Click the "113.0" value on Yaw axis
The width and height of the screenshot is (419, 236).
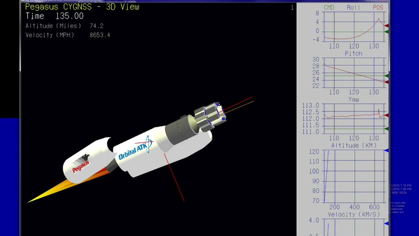pyautogui.click(x=311, y=106)
